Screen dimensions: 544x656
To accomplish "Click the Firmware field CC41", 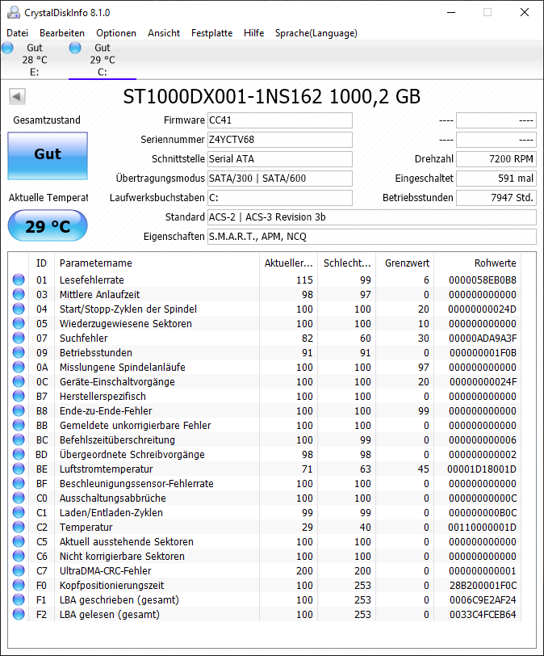I will (x=280, y=120).
